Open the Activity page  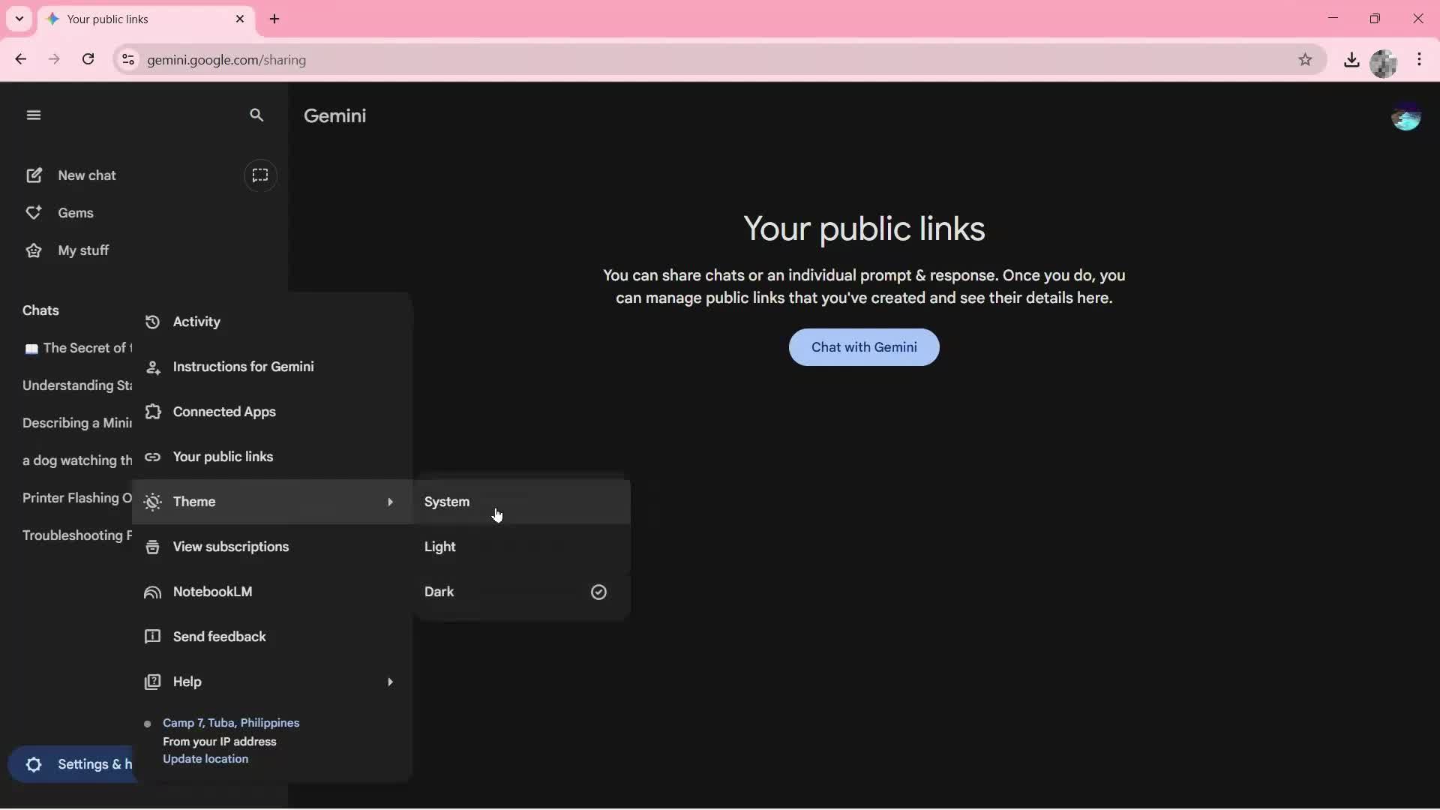click(x=196, y=322)
